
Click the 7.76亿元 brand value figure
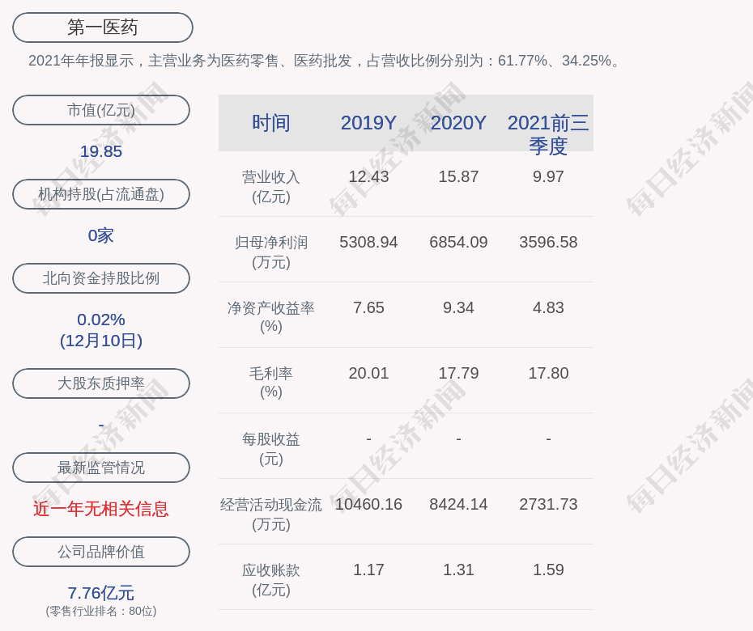pos(101,593)
